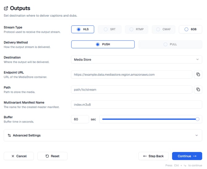Click the Continue button

(x=187, y=156)
